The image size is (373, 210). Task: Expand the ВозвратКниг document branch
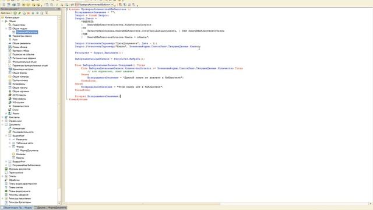[x=6, y=162]
